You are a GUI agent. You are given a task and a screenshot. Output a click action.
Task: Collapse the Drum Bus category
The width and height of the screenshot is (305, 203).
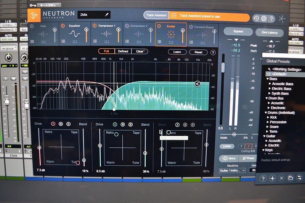tap(266, 98)
